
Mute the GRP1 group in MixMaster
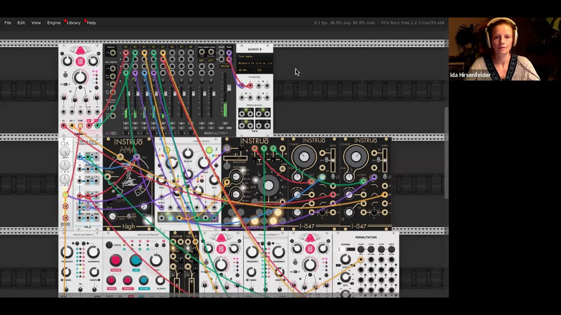(x=202, y=123)
